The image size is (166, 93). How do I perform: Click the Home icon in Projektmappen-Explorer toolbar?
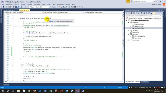click(131, 13)
